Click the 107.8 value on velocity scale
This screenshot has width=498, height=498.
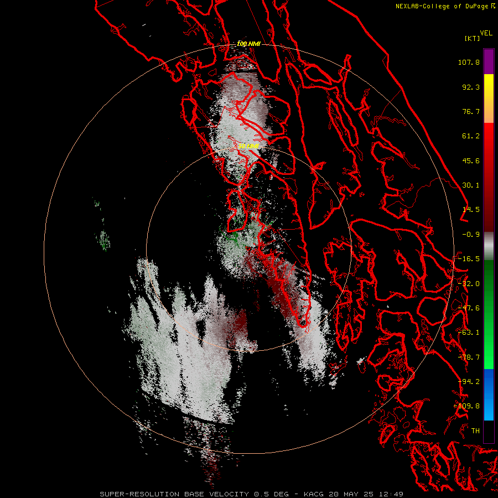469,62
